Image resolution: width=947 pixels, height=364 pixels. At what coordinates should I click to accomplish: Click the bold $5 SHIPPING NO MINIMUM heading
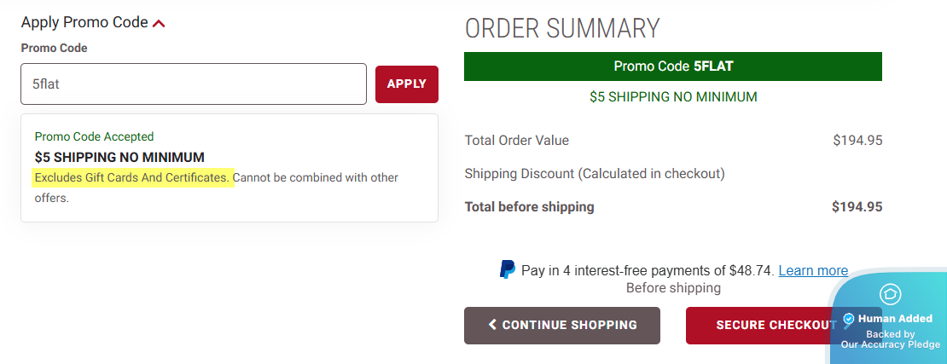coord(119,157)
